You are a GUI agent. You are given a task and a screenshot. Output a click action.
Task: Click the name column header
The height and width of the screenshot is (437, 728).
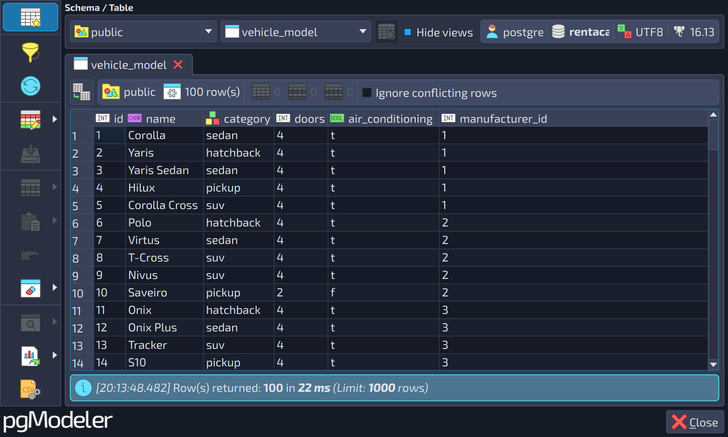pyautogui.click(x=164, y=118)
